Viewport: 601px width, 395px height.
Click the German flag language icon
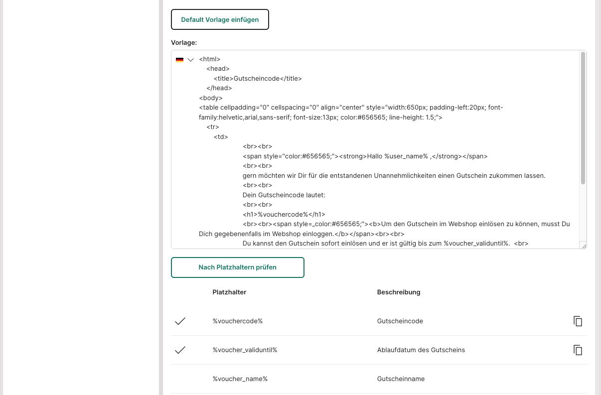point(179,60)
